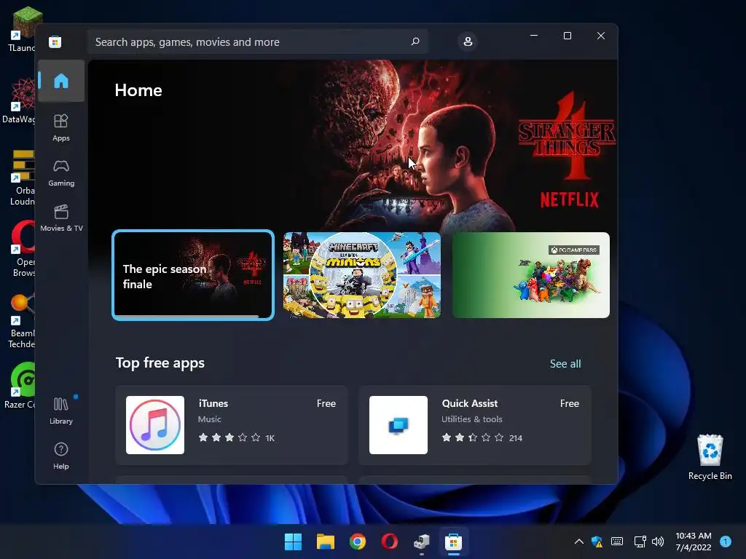Select the Opera Browser desktop shortcut
This screenshot has width=746, height=559.
coord(22,248)
